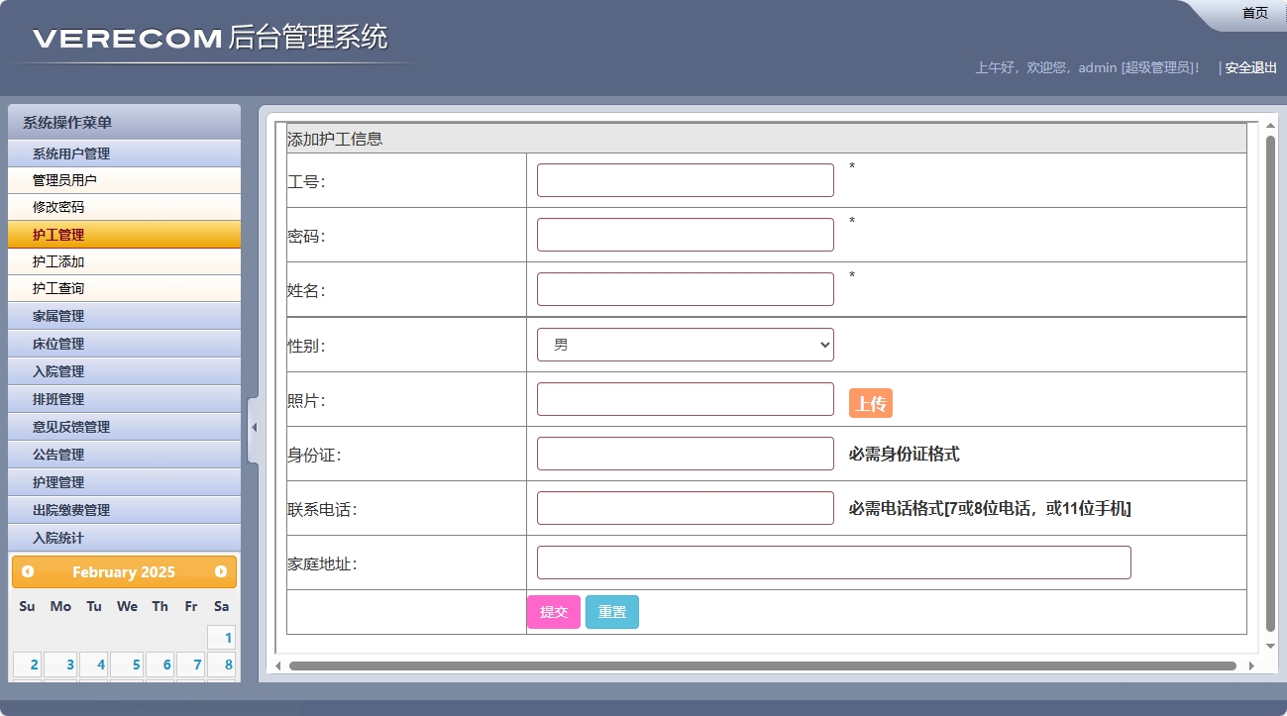1287x716 pixels.
Task: Log out via 安全退出
Action: (x=1247, y=68)
